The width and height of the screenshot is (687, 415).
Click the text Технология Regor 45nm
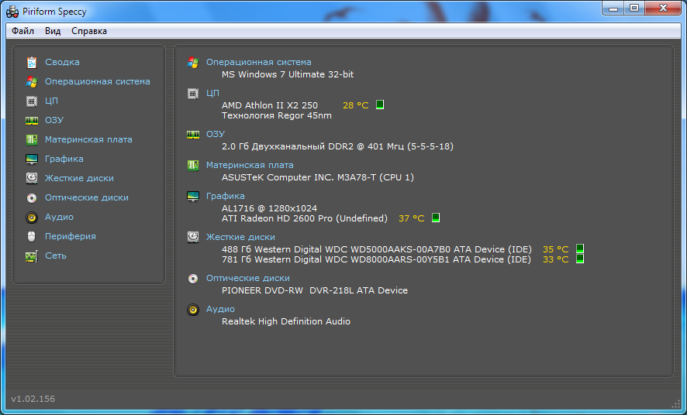coord(277,115)
